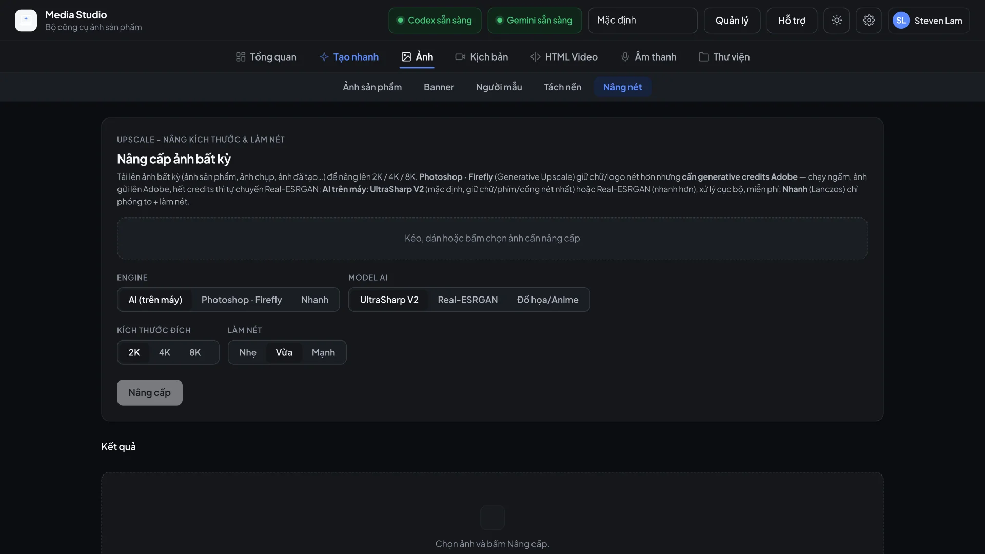Set target size to 4K
The height and width of the screenshot is (554, 985).
[x=164, y=352]
